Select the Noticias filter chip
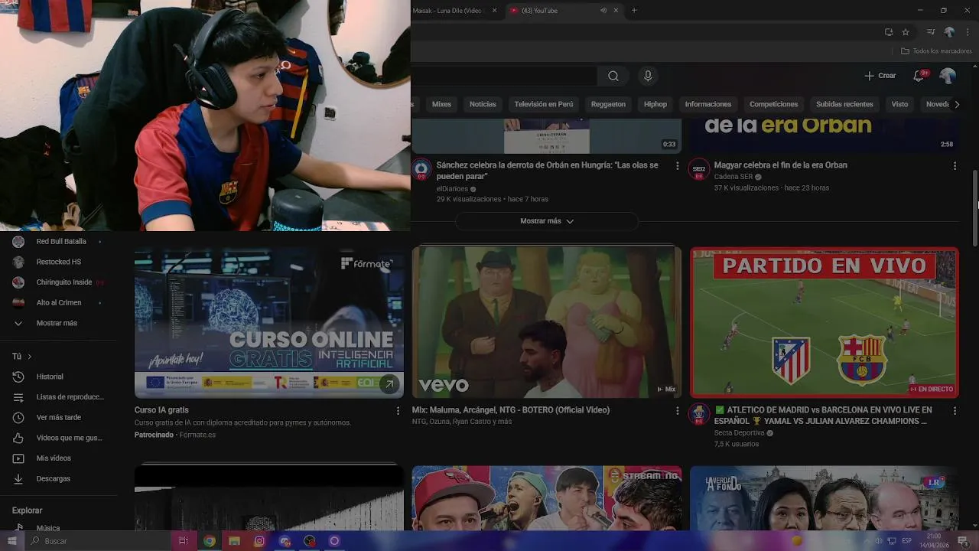 (483, 104)
